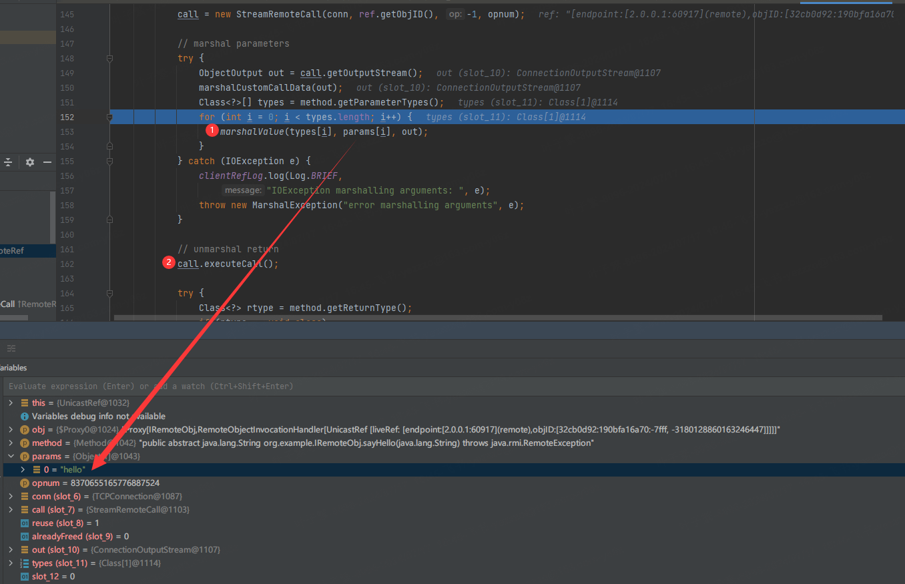Click the fold end marker at line 154
This screenshot has height=584, width=905.
click(110, 146)
